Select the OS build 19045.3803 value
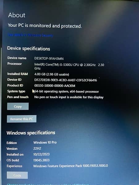 [41, 160]
